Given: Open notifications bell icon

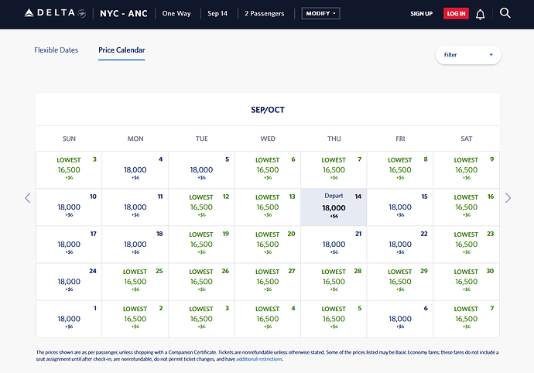Looking at the screenshot, I should 480,14.
